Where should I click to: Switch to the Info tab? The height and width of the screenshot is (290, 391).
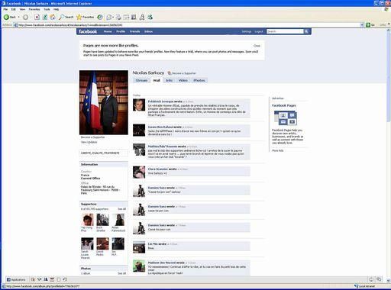169,80
